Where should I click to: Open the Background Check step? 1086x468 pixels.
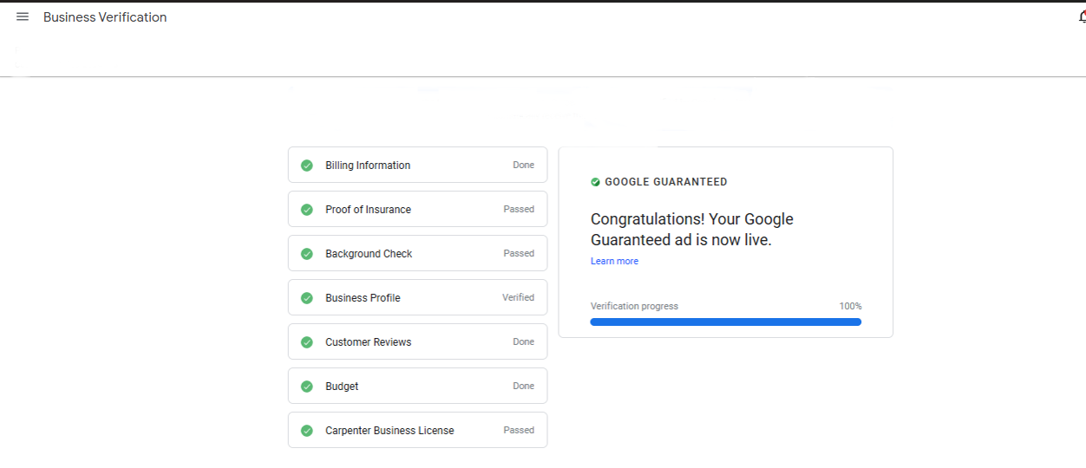[417, 253]
